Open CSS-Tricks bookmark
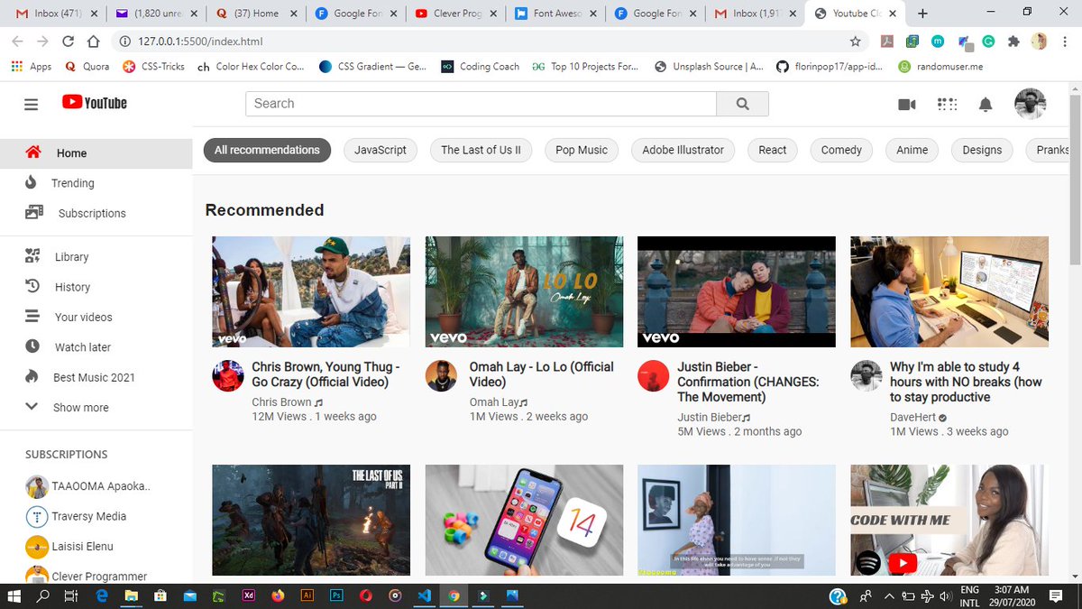Viewport: 1082px width, 609px height. [x=153, y=67]
